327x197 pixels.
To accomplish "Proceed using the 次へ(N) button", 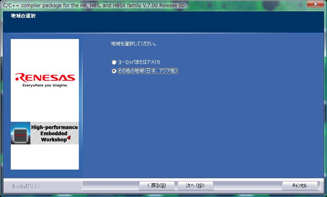I will [195, 185].
